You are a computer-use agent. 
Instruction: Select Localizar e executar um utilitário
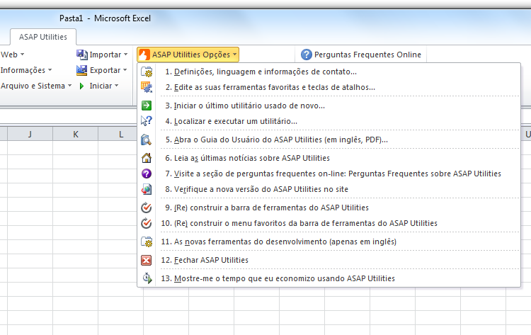tap(329, 121)
